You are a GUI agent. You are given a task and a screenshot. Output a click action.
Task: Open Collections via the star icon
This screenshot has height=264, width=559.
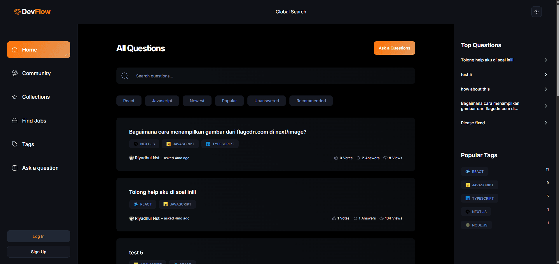pyautogui.click(x=15, y=97)
